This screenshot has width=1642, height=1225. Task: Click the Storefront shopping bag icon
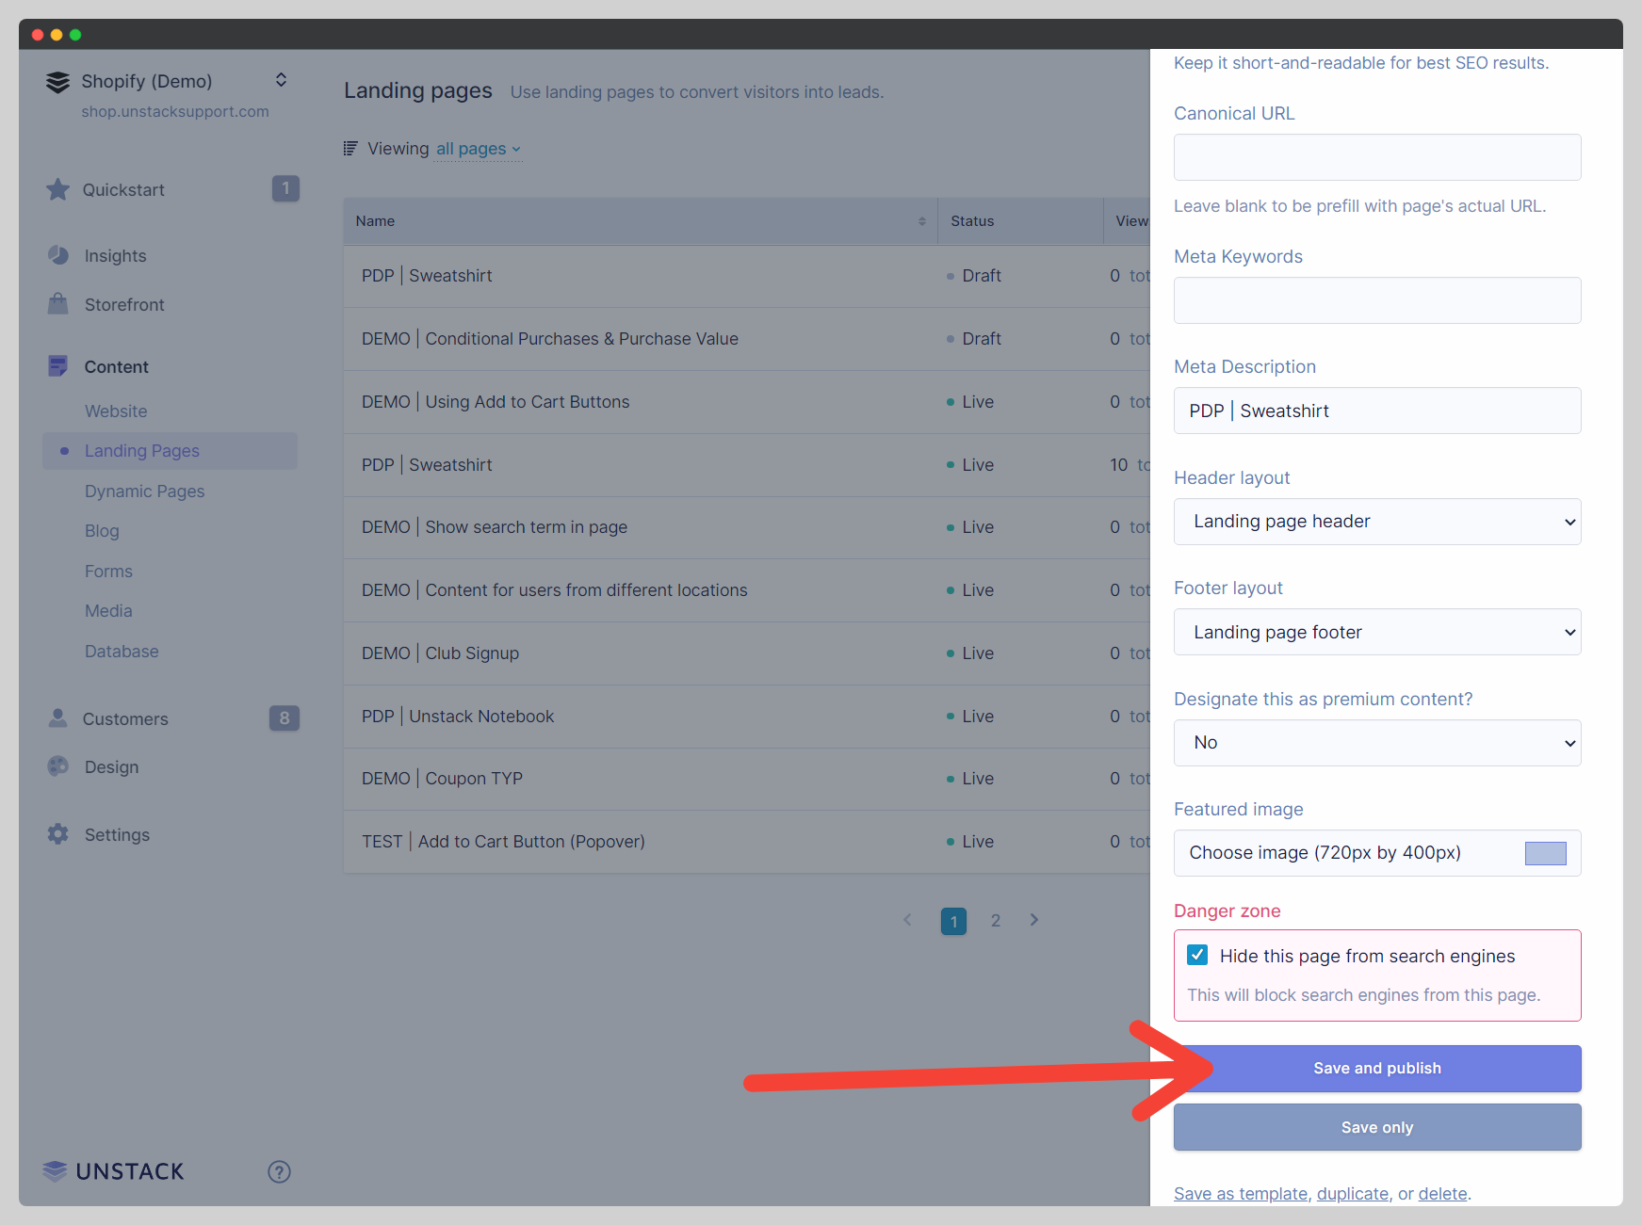point(58,304)
